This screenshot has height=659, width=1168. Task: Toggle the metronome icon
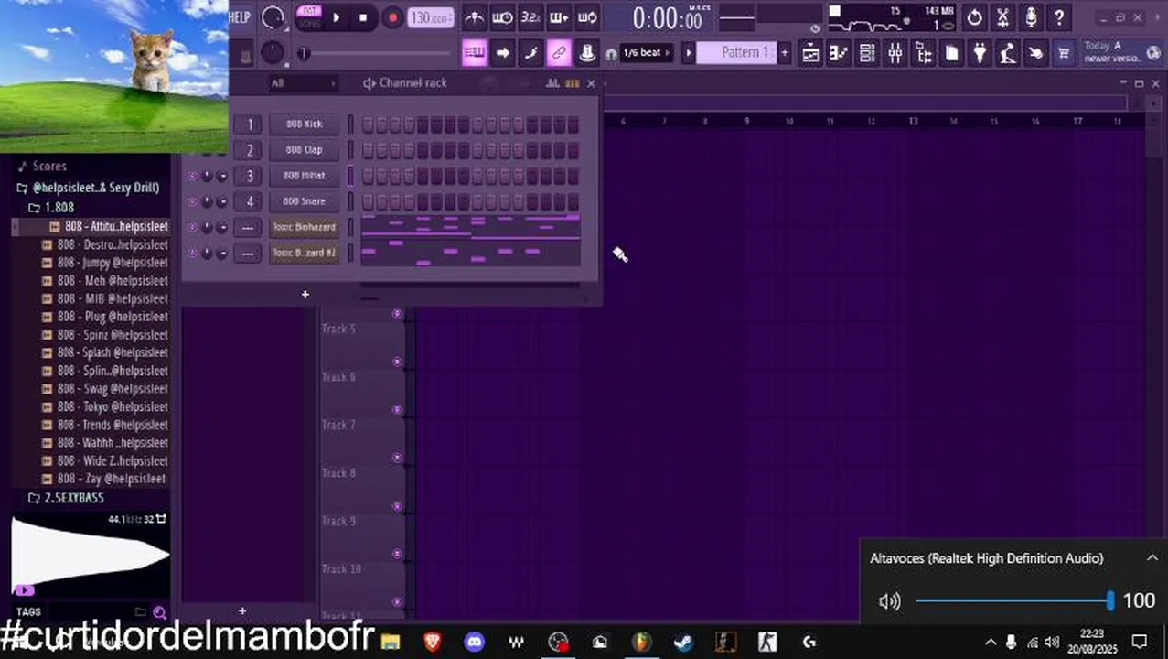point(474,17)
